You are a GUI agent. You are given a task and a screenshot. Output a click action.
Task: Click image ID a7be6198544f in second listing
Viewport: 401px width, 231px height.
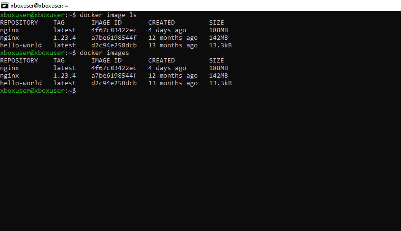point(114,75)
